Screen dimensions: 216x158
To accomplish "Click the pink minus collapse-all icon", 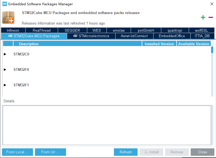I will click(211, 17).
